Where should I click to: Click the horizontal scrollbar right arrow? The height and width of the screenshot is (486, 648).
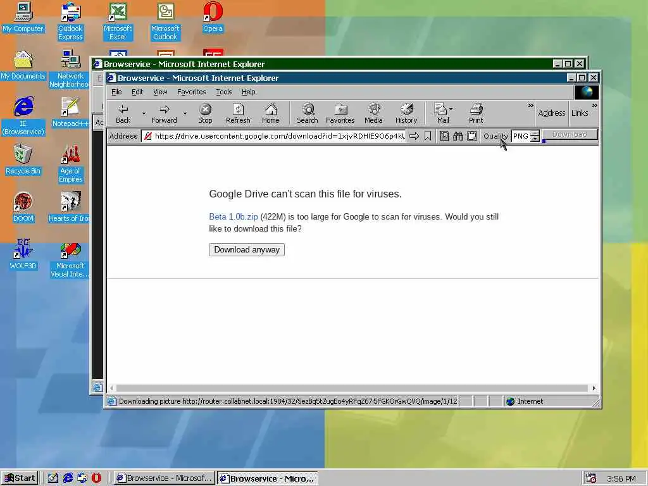click(x=594, y=388)
